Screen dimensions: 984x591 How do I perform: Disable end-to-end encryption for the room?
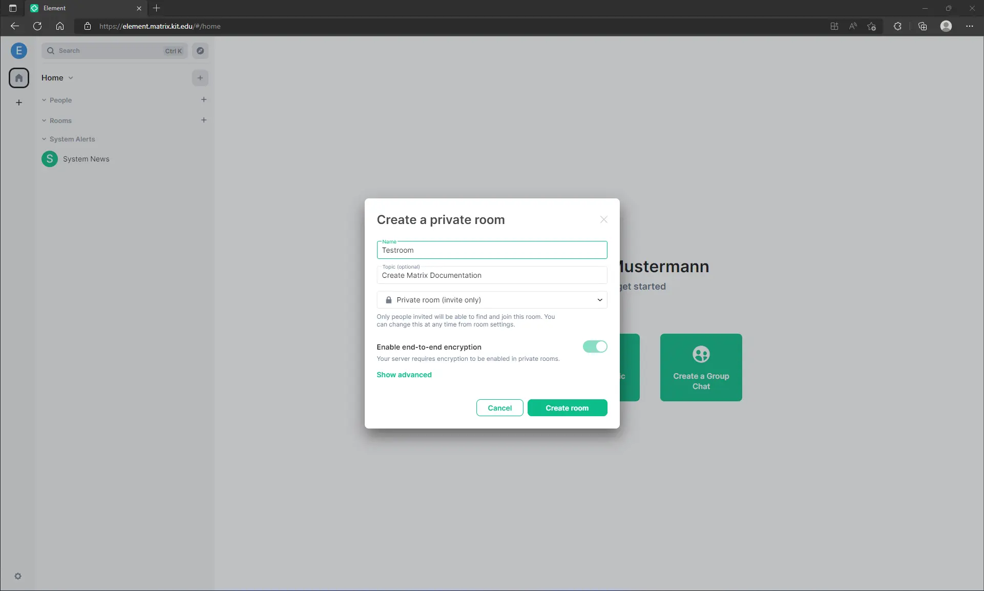(x=594, y=347)
